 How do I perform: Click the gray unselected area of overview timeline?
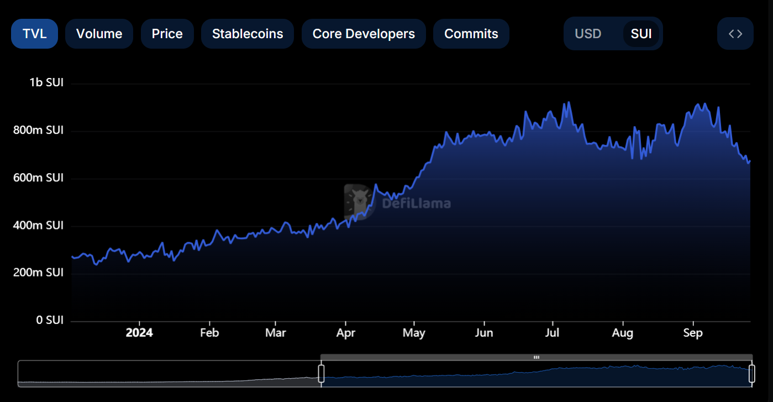(x=169, y=374)
